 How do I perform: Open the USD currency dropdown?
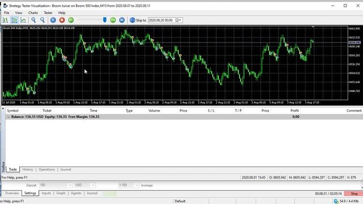93,185
